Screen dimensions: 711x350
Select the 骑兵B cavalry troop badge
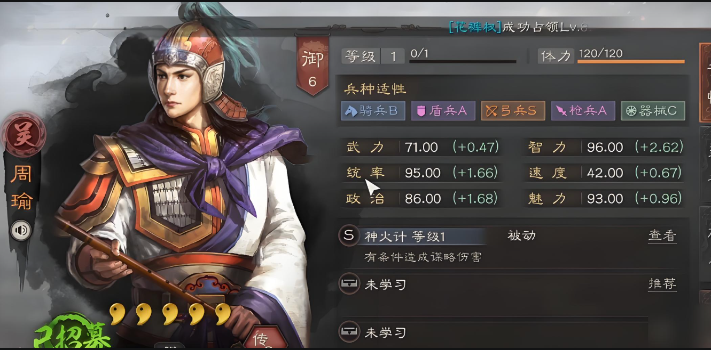[x=373, y=111]
